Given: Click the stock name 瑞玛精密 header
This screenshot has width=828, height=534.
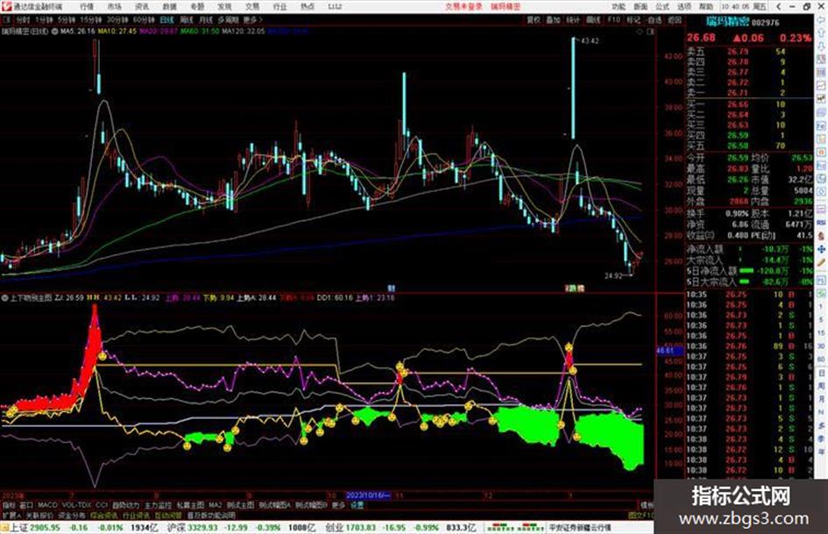Looking at the screenshot, I should tap(727, 22).
